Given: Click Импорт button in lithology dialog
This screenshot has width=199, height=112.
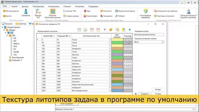Looking at the screenshot, I should click(x=158, y=90).
